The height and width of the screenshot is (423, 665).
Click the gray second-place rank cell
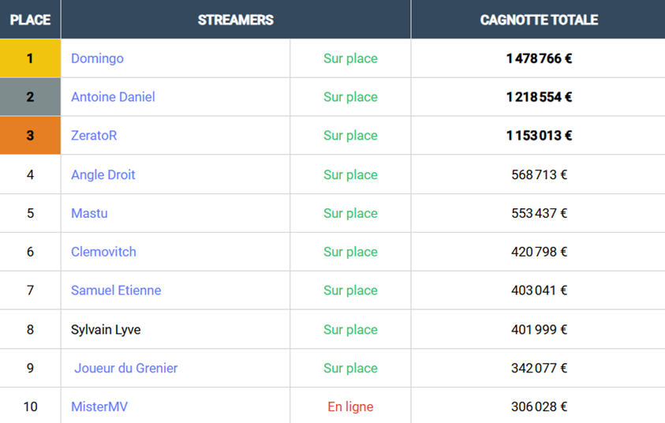click(x=30, y=97)
